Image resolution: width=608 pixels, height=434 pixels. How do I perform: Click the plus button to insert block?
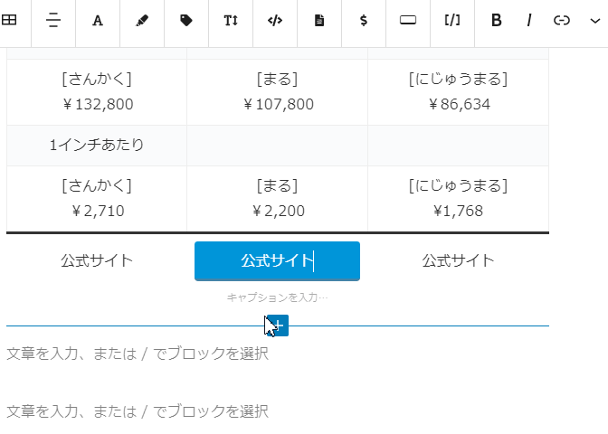tap(278, 325)
